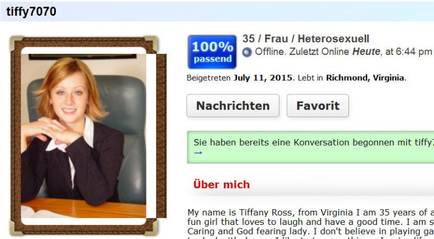Click the July 11, 2015 join date
Viewport: 434px width, 239px height.
(x=263, y=78)
